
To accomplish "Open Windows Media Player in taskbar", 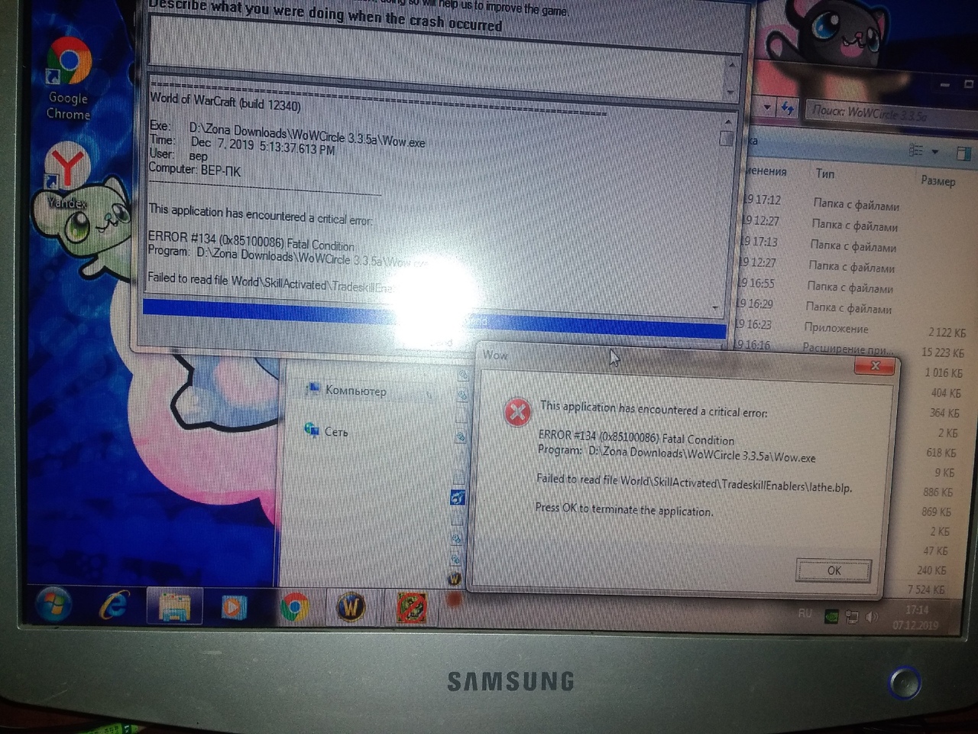I will click(234, 608).
